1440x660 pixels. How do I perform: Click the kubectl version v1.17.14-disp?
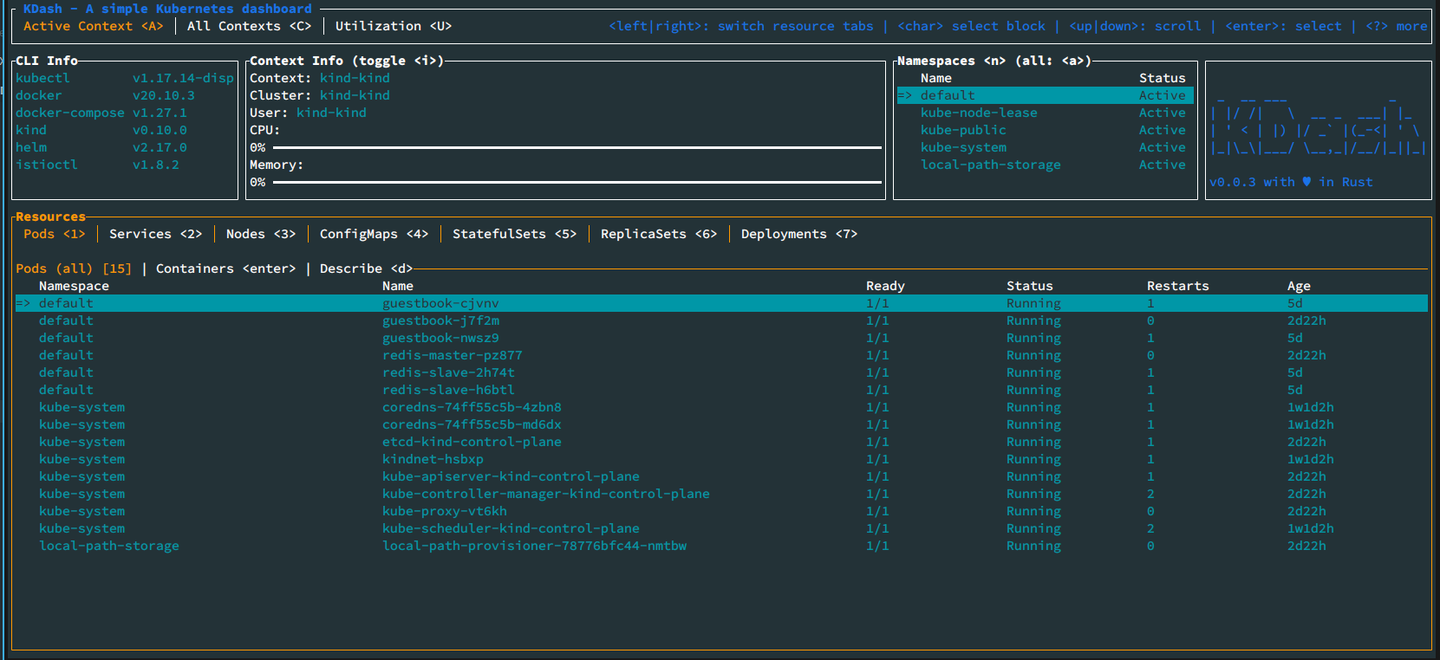click(183, 78)
